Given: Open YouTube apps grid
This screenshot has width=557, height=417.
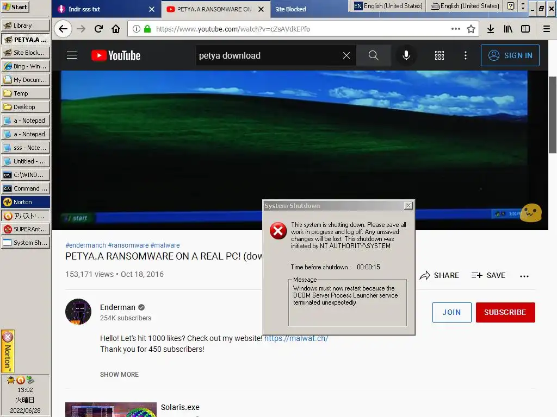Looking at the screenshot, I should (x=440, y=55).
